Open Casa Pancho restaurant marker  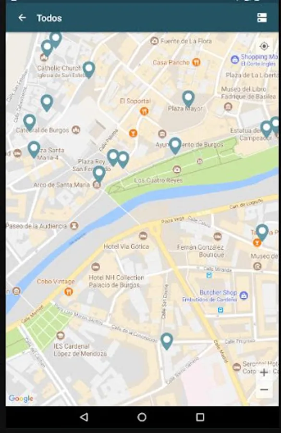pos(196,62)
